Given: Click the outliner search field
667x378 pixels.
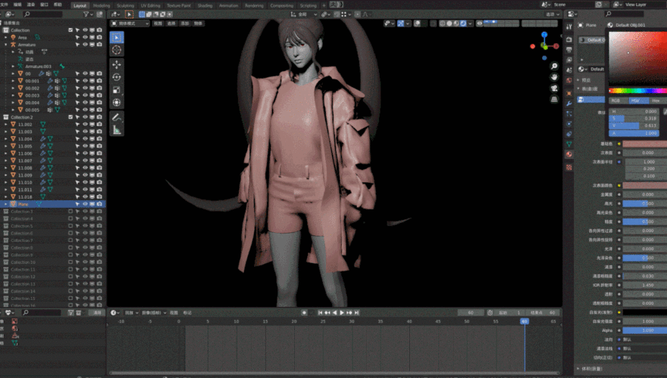Looking at the screenshot, I should pyautogui.click(x=42, y=14).
